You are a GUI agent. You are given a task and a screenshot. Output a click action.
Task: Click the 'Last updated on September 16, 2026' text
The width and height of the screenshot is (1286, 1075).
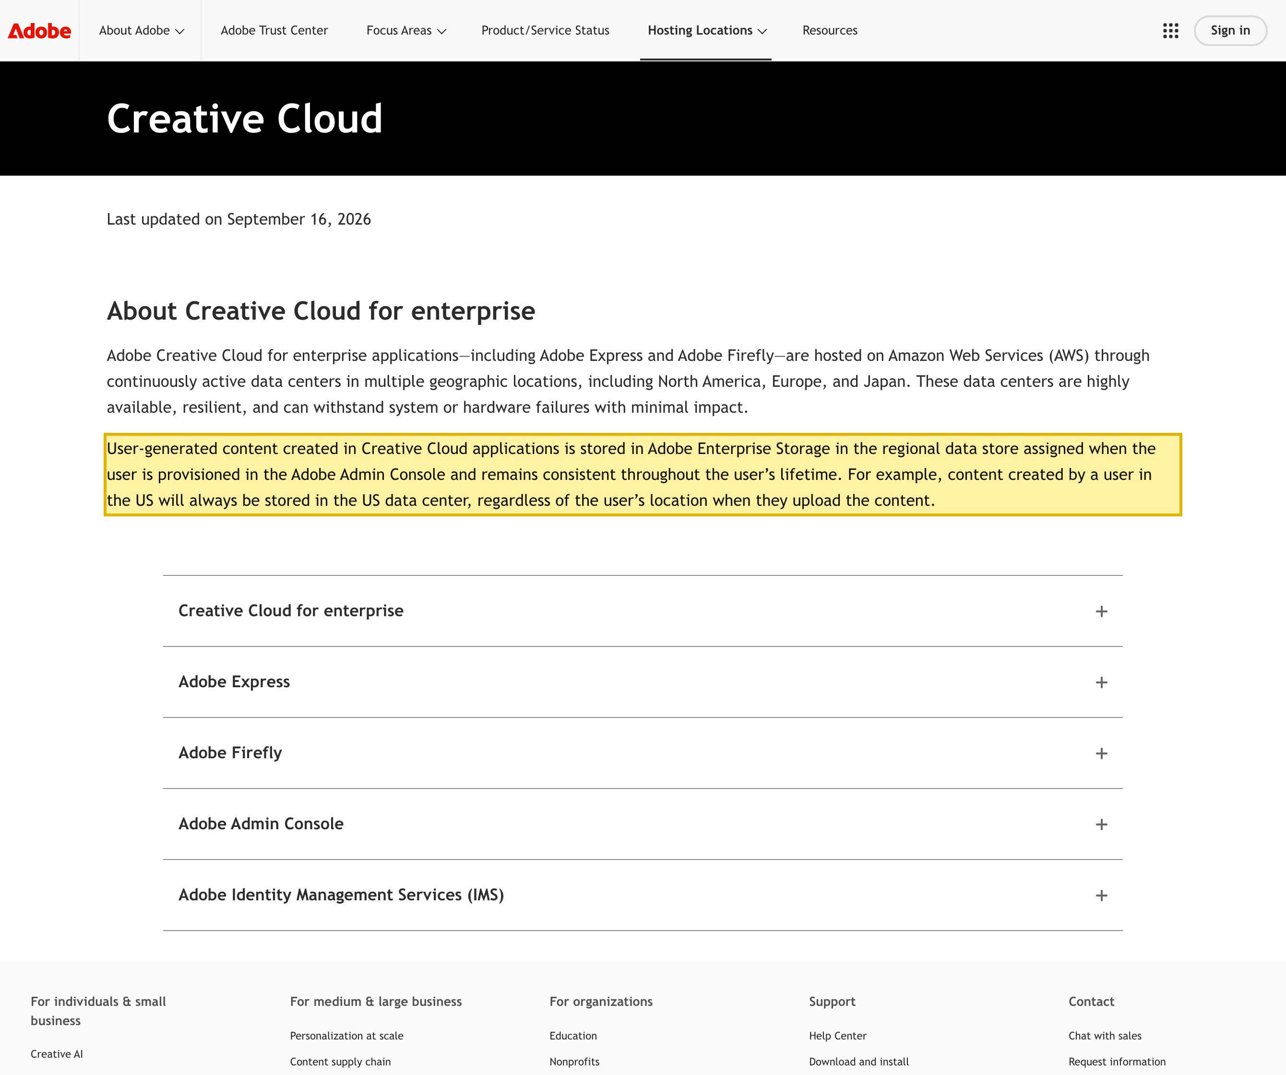[x=239, y=219]
